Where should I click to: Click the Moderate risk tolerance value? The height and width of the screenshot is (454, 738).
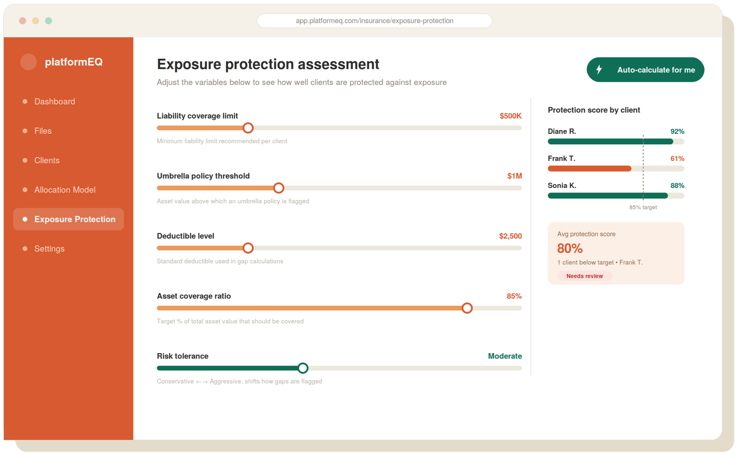tap(505, 356)
